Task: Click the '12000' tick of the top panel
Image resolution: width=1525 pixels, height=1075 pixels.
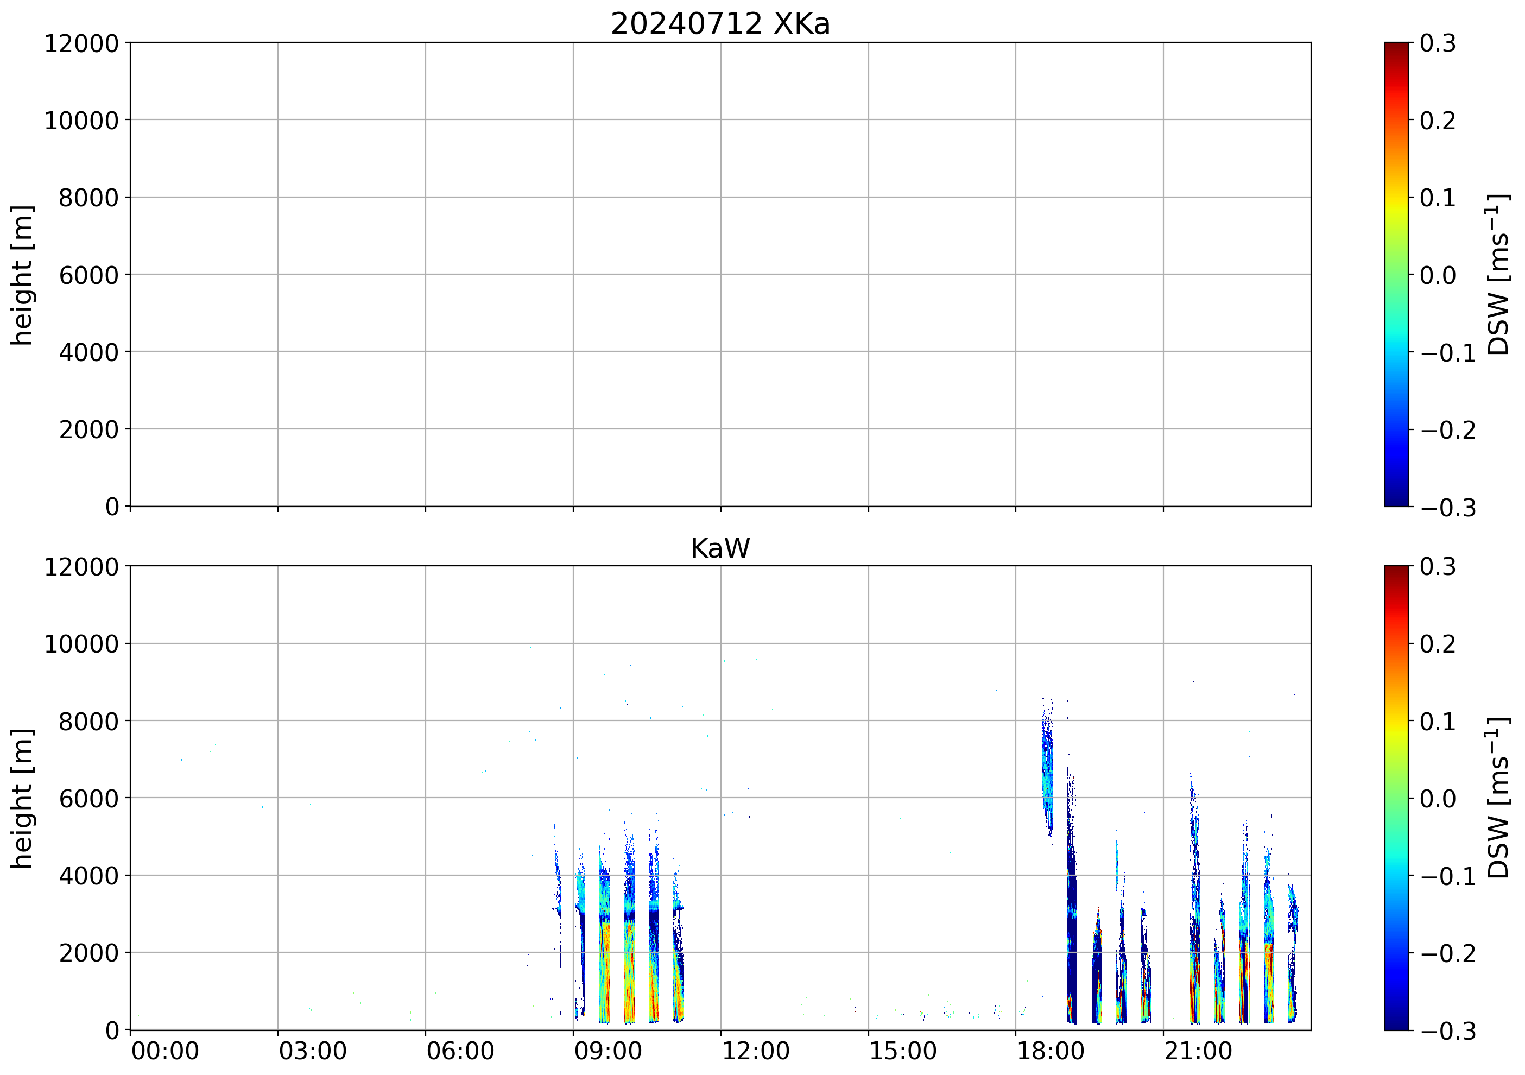Action: pos(81,44)
